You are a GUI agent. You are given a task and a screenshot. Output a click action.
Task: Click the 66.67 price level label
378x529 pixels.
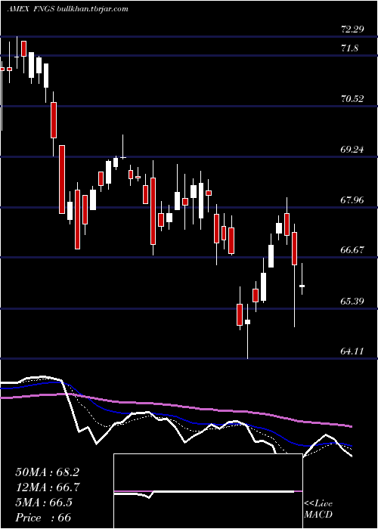click(352, 250)
